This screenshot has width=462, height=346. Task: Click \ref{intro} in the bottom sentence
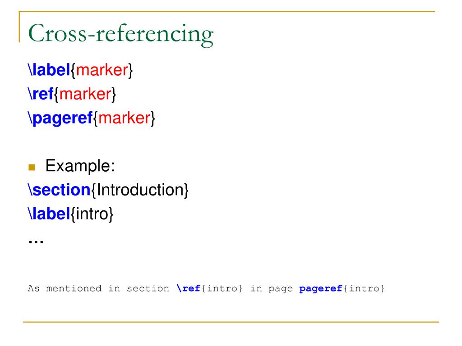(209, 288)
